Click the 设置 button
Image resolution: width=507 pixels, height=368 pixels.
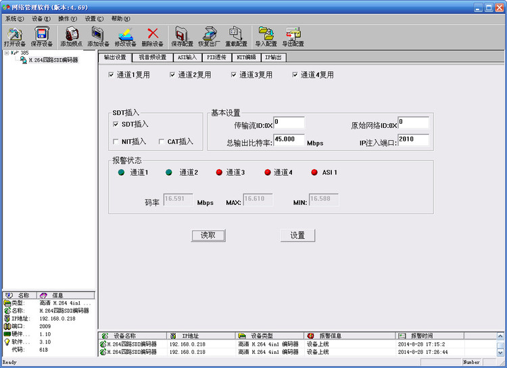(x=297, y=235)
